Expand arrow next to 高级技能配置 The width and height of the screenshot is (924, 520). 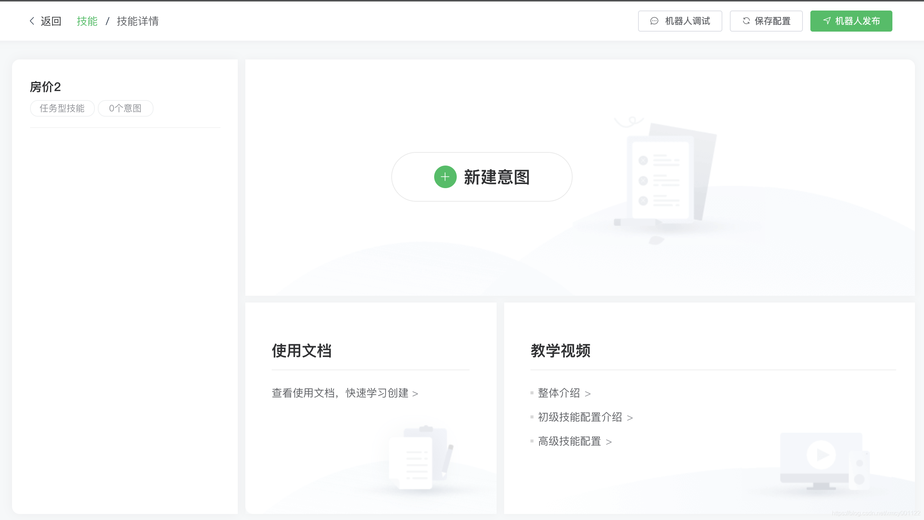[x=609, y=442]
